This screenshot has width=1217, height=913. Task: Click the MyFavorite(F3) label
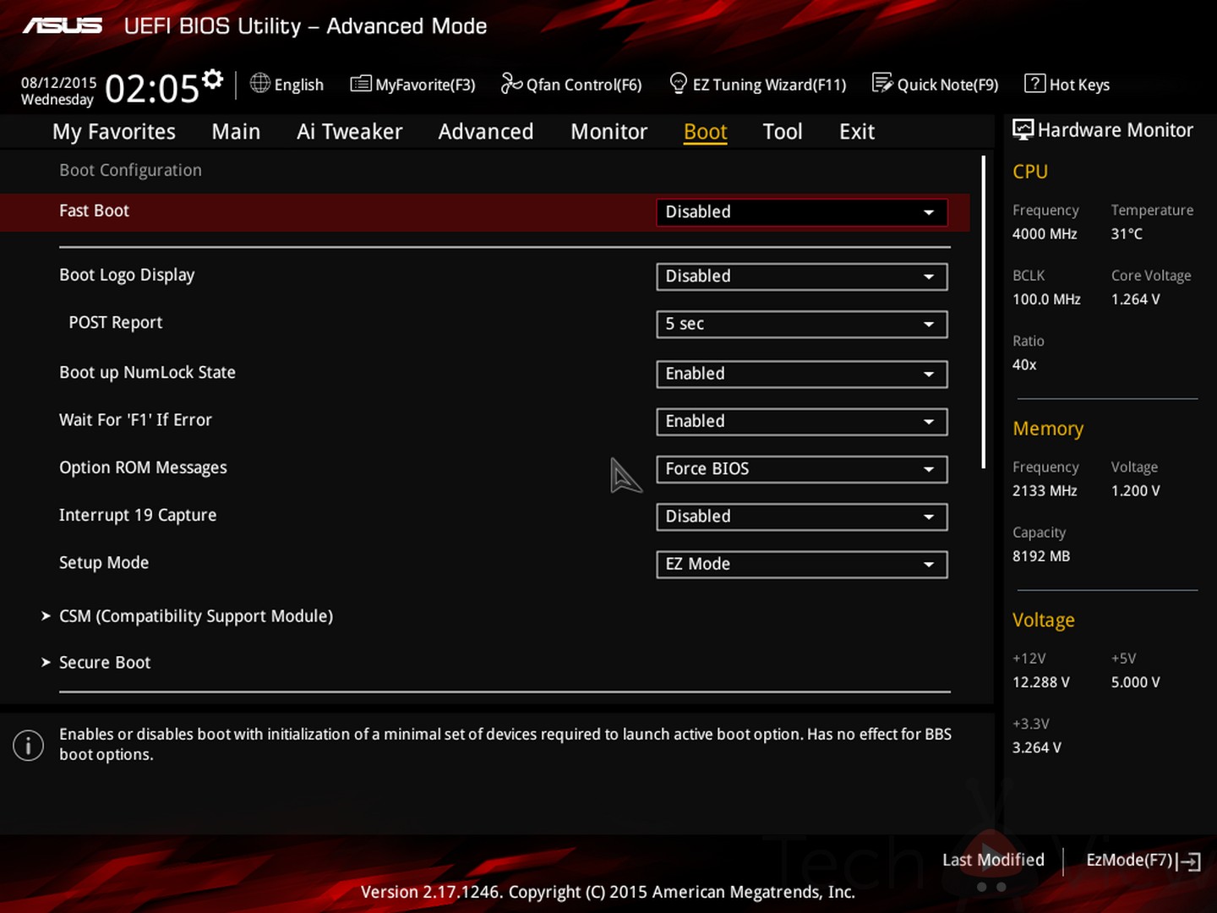coord(425,85)
